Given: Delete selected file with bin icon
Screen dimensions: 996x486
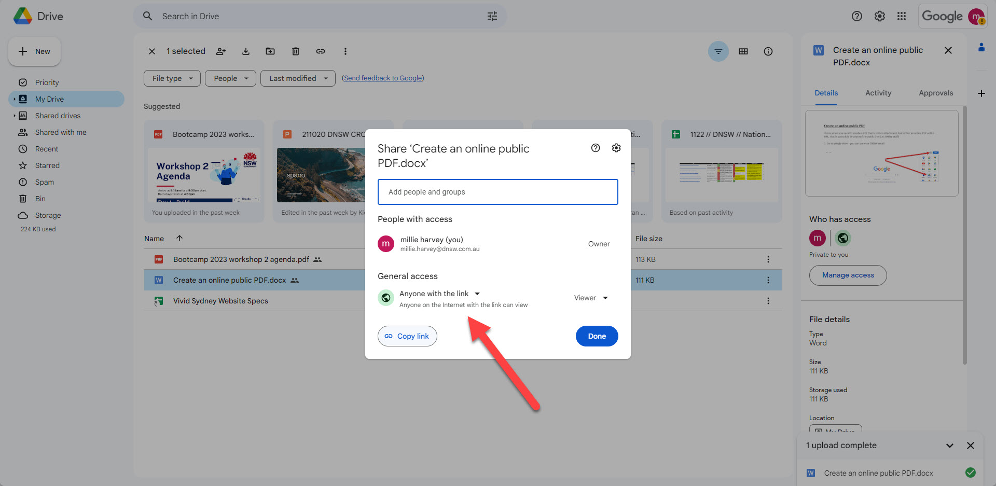Looking at the screenshot, I should click(x=296, y=51).
